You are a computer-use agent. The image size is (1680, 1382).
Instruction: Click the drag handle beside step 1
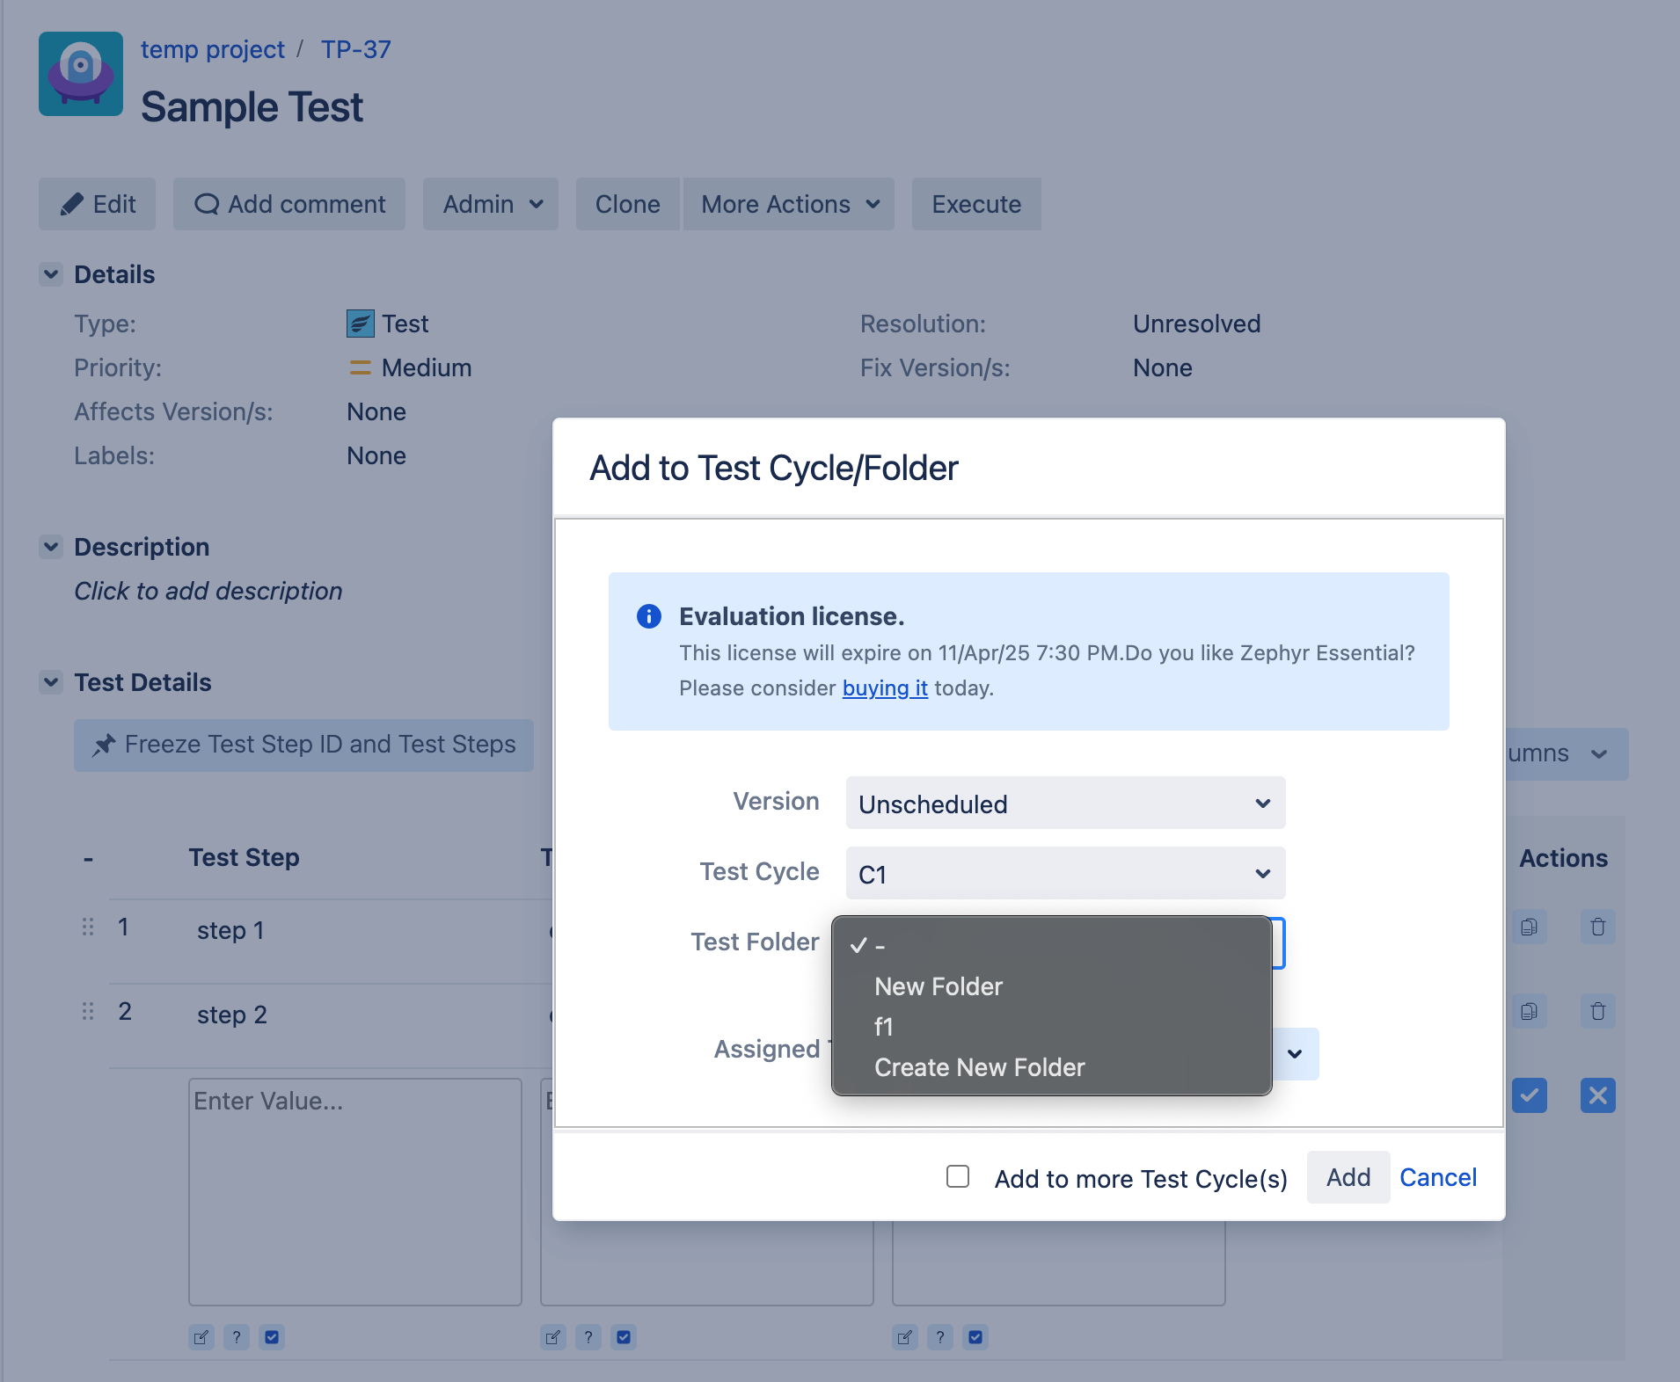pyautogui.click(x=87, y=926)
